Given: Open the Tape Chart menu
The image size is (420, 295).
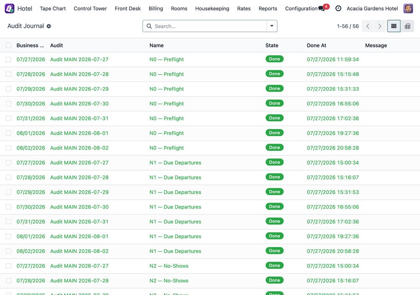Looking at the screenshot, I should pos(53,8).
